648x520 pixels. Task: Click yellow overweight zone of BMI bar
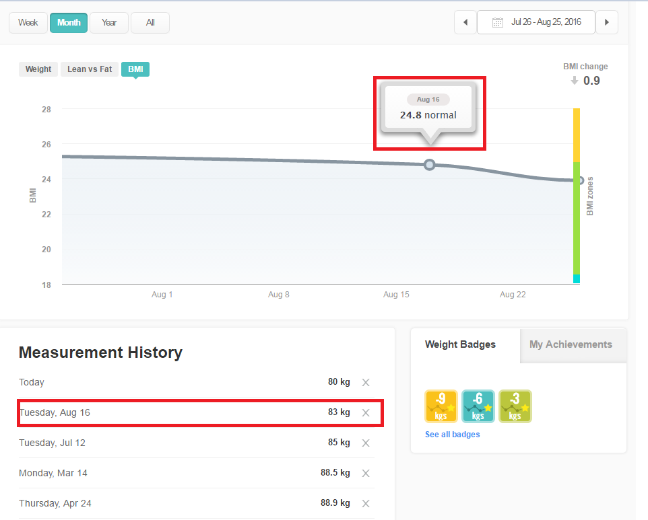point(577,135)
